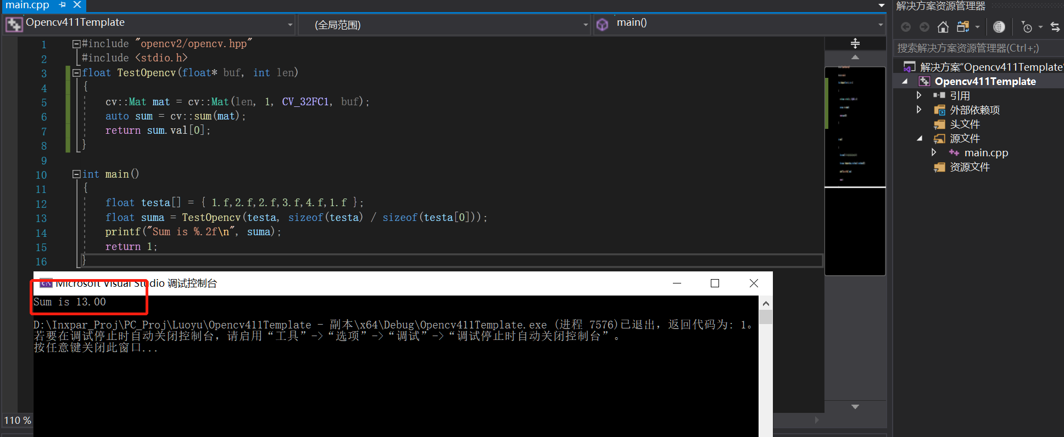Expand the 引用 node
Viewport: 1064px width, 437px height.
(x=919, y=95)
